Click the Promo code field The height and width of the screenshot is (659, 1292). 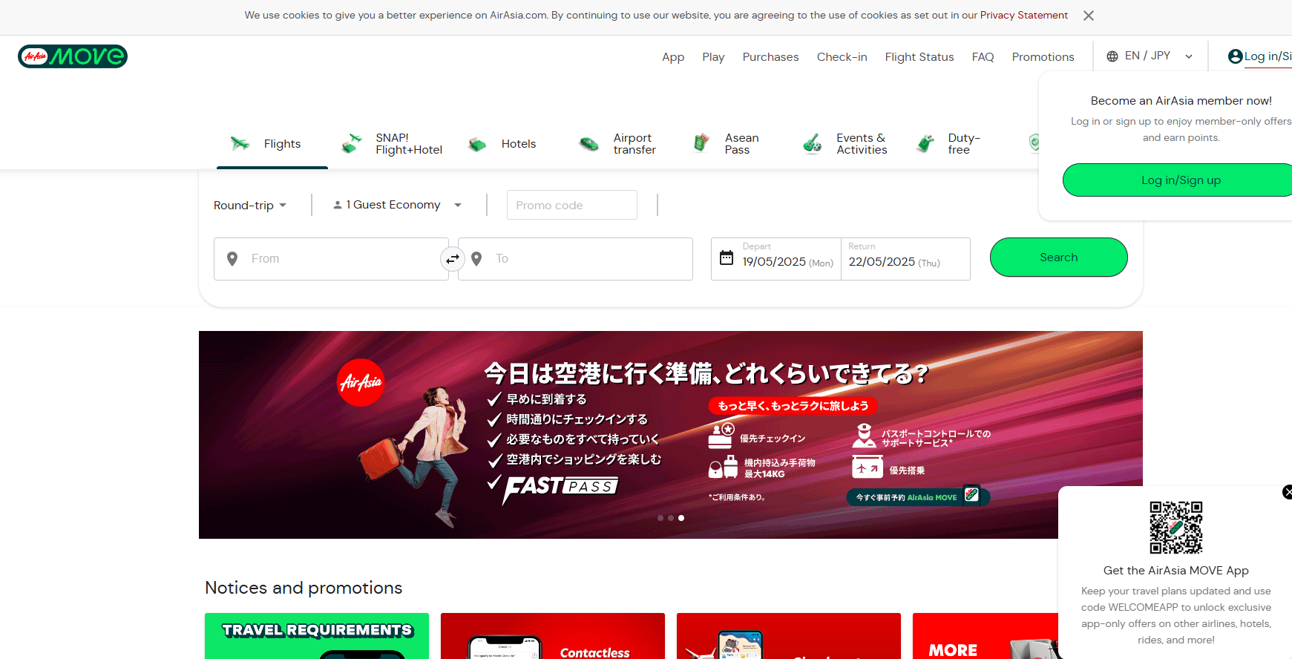pyautogui.click(x=571, y=205)
